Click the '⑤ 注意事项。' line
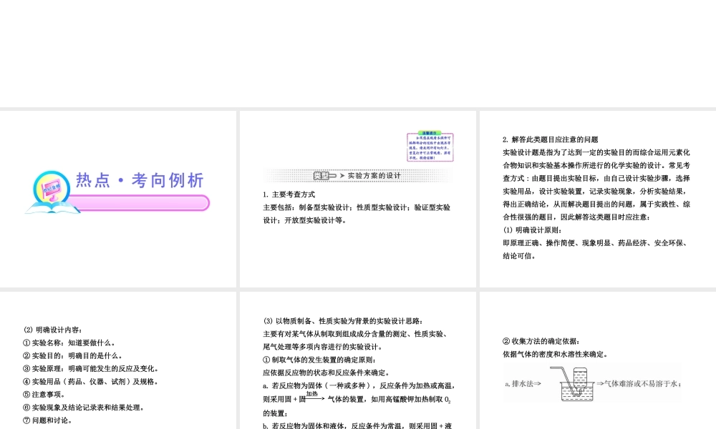 [x=44, y=395]
